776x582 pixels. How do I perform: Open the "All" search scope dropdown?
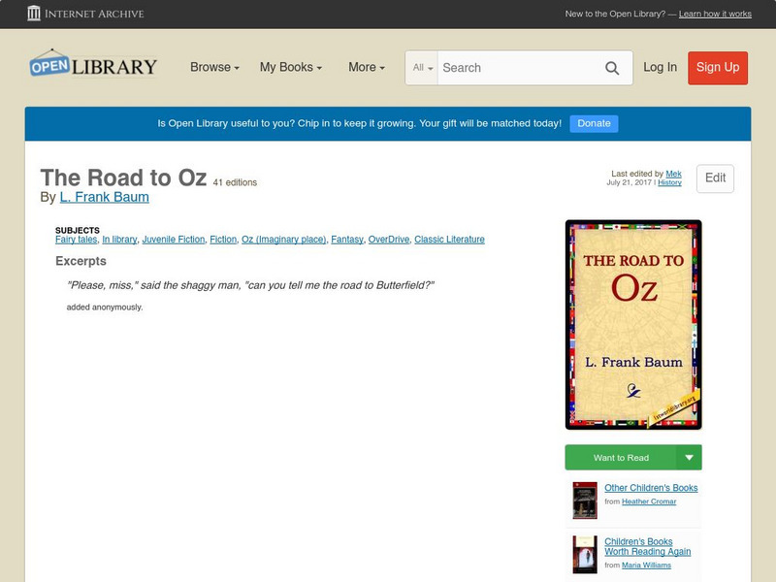pos(420,68)
